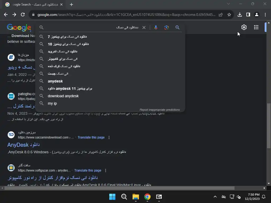
Task: Click the scroll-down arrow
Action: [x=269, y=183]
